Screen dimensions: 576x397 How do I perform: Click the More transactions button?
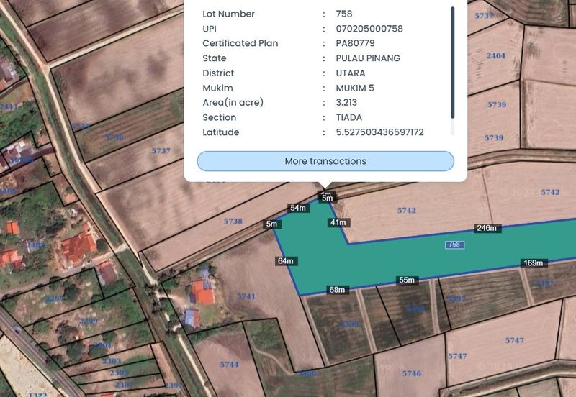coord(325,161)
